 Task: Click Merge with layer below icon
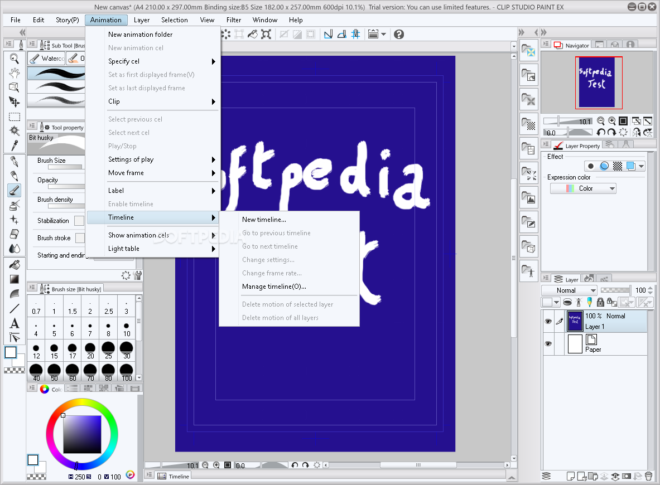[615, 476]
